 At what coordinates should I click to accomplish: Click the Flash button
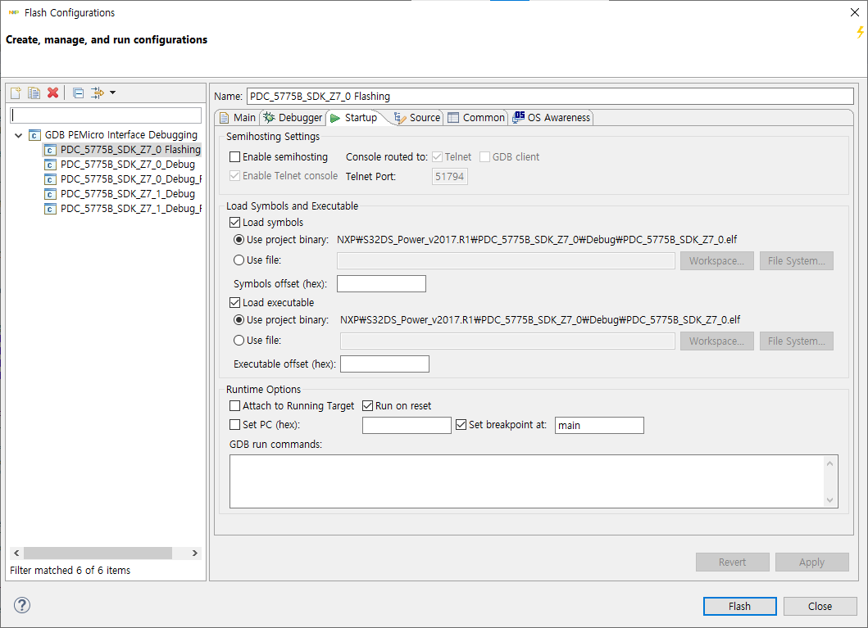click(x=739, y=607)
